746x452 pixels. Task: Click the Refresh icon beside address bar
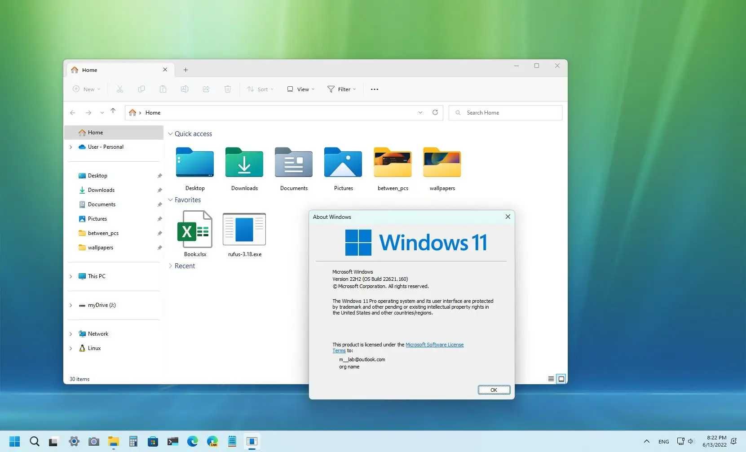[x=435, y=112]
